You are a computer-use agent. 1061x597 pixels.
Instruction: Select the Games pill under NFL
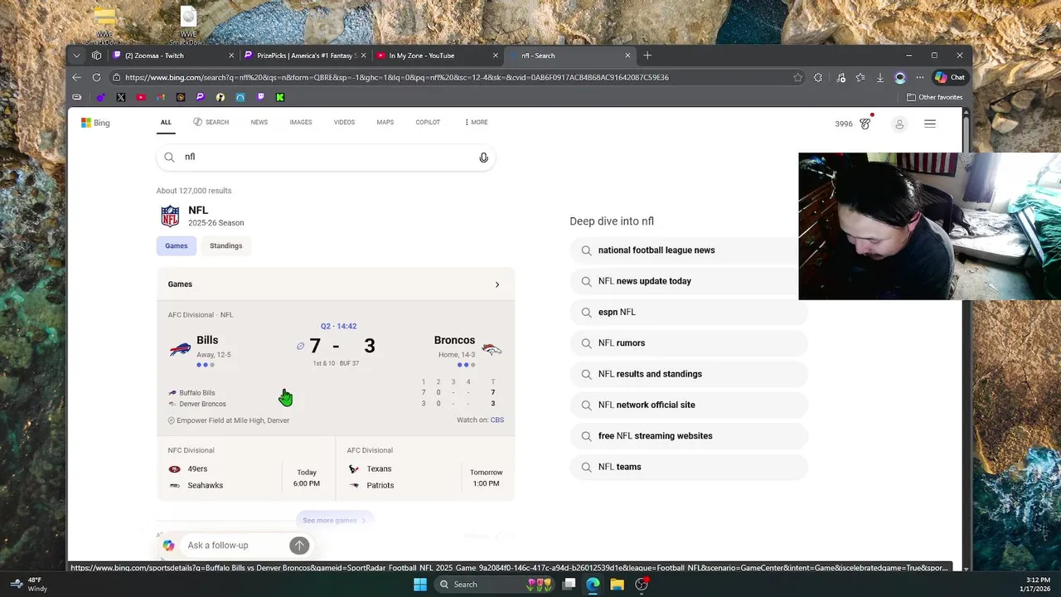click(177, 245)
